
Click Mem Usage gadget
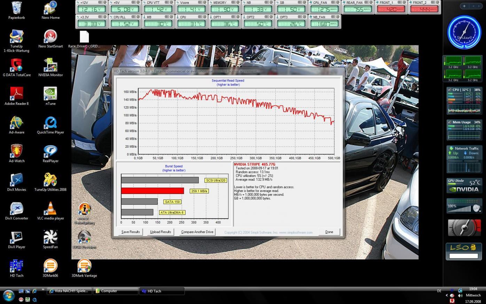464,130
